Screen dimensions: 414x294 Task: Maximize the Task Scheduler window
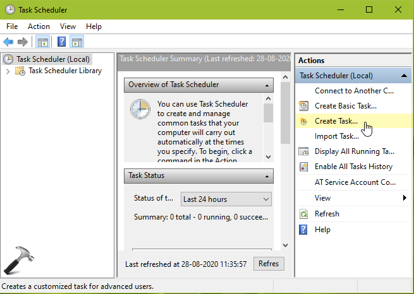(369, 9)
